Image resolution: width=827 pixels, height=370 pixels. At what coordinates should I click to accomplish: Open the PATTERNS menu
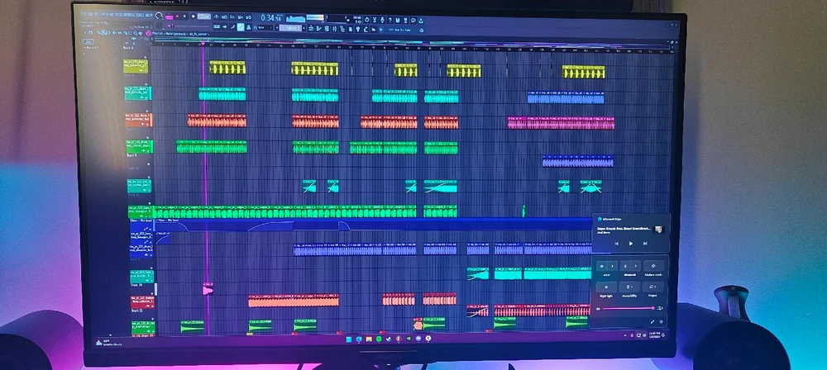(108, 15)
